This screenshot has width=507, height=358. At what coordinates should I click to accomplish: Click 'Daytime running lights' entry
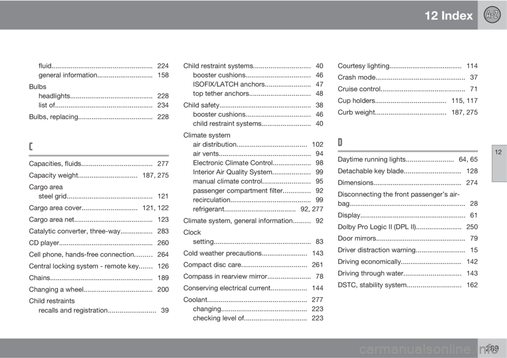click(408, 159)
